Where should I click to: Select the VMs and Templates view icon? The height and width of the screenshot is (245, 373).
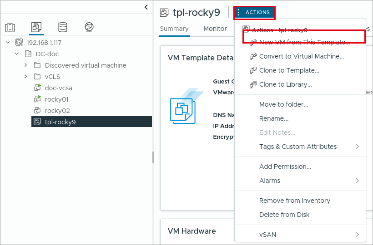[36, 27]
